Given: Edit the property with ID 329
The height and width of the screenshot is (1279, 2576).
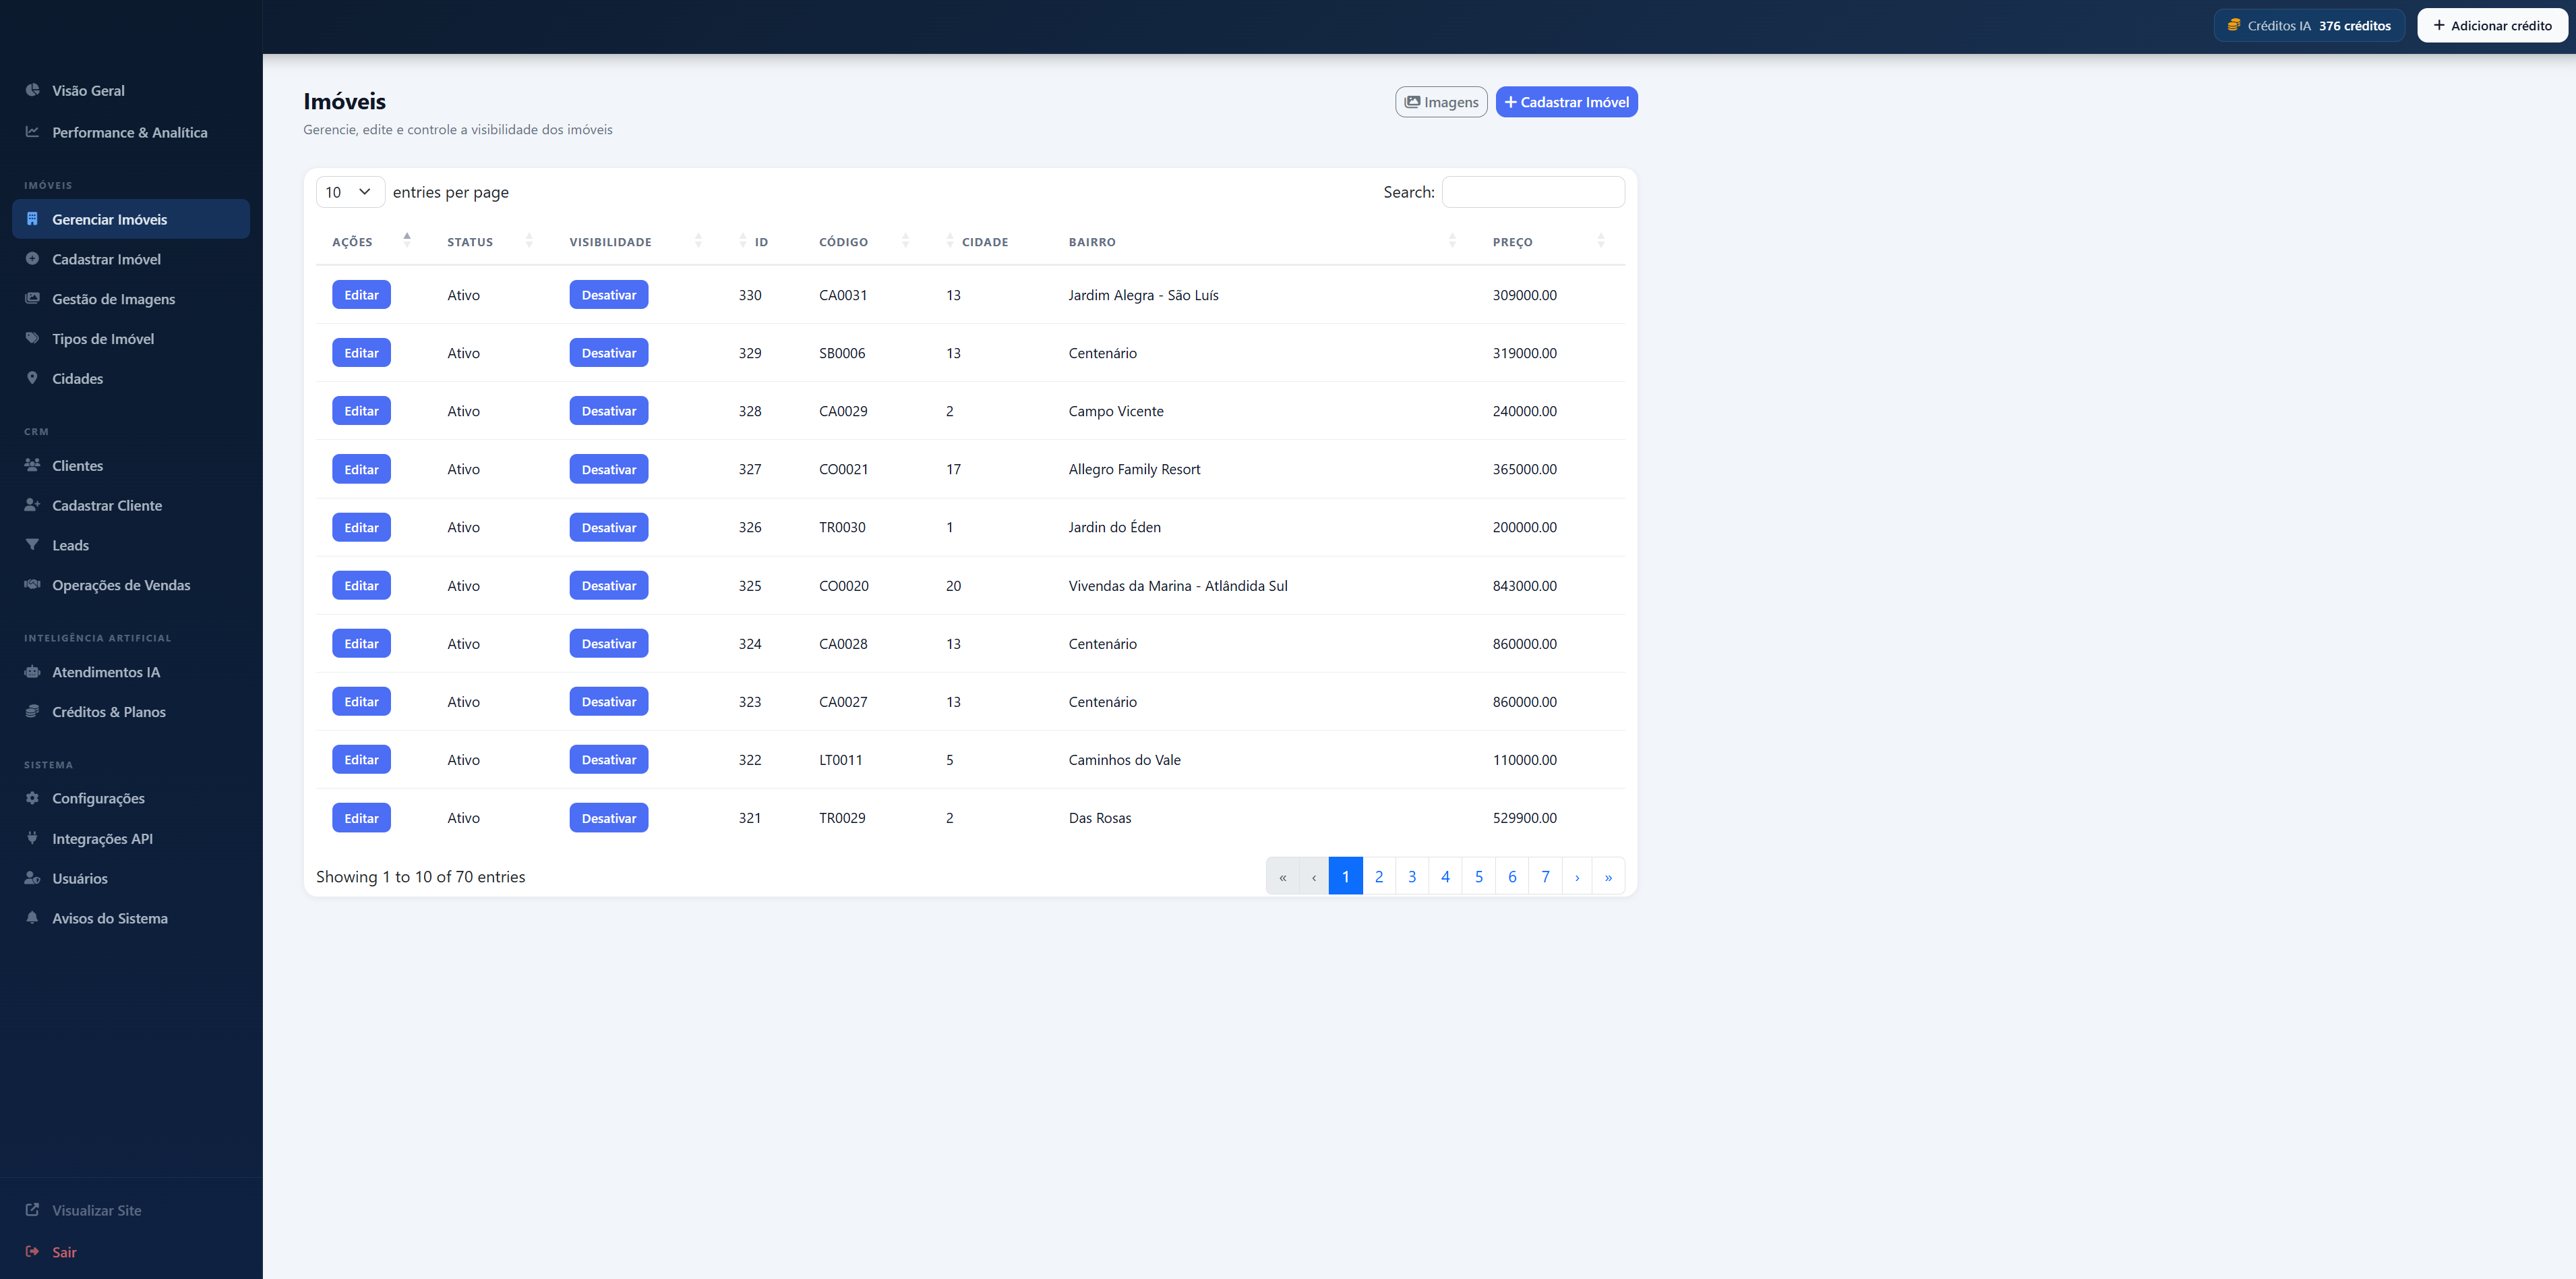Looking at the screenshot, I should (361, 353).
